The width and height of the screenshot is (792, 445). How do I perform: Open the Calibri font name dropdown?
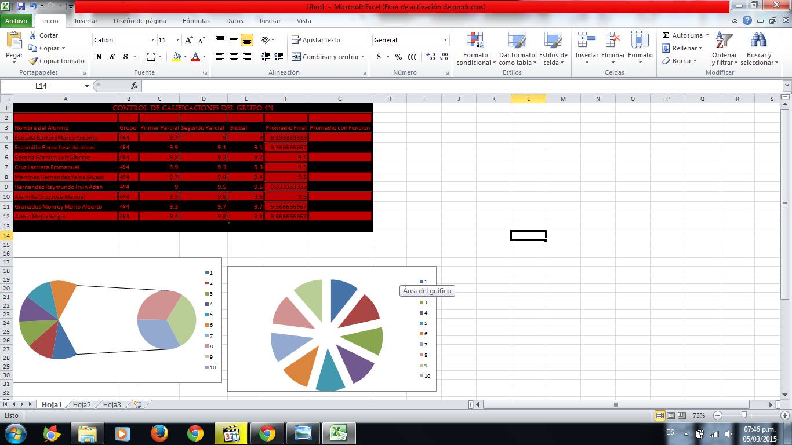coord(152,40)
